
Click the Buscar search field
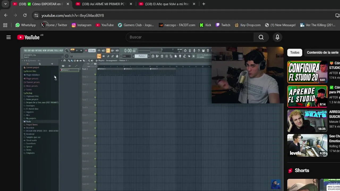coord(190,37)
